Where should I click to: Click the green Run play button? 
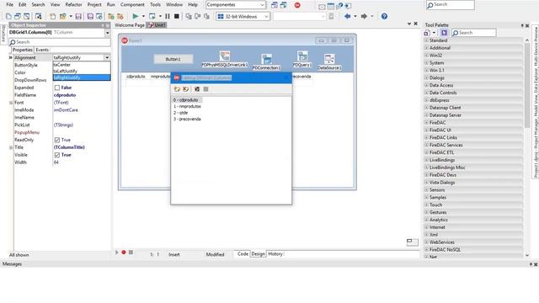(x=135, y=16)
